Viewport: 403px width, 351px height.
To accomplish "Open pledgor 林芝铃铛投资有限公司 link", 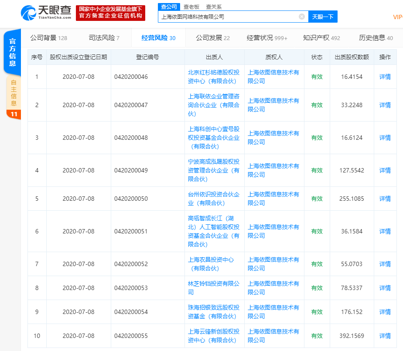I will coord(214,283).
